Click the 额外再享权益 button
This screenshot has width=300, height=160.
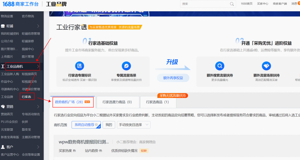point(173,78)
